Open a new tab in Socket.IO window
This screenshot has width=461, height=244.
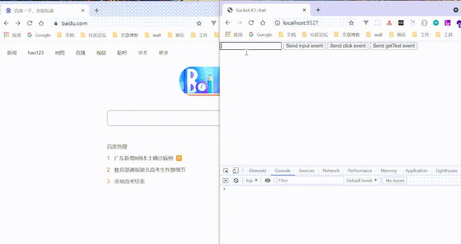click(318, 10)
